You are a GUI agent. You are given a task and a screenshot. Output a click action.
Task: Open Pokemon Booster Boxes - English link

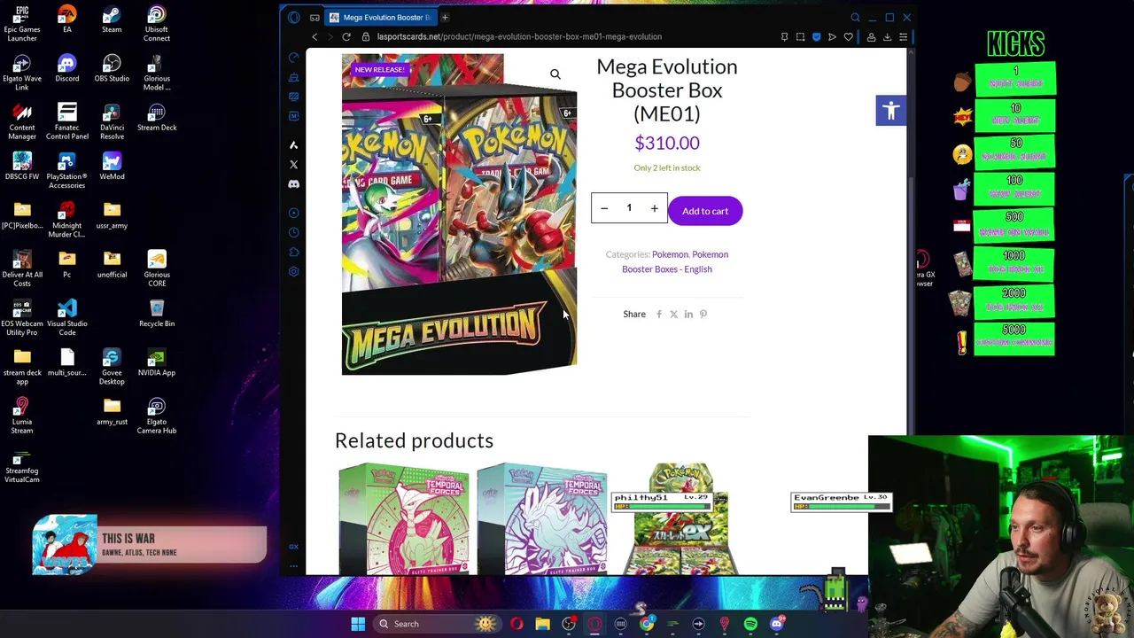[x=675, y=261]
